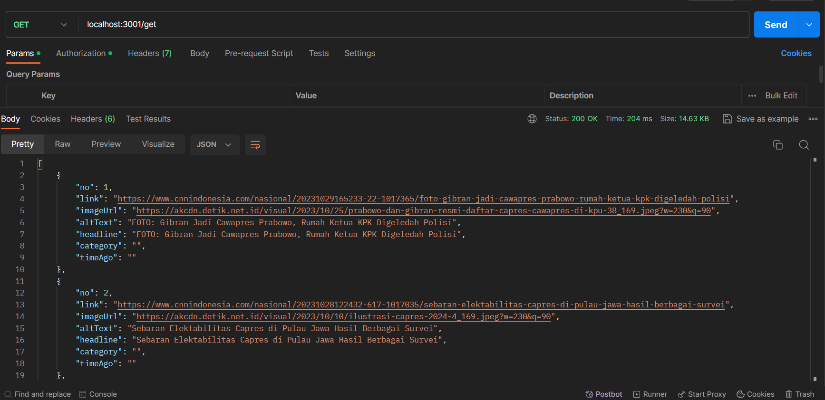Click the Time 204 ms value

[639, 119]
